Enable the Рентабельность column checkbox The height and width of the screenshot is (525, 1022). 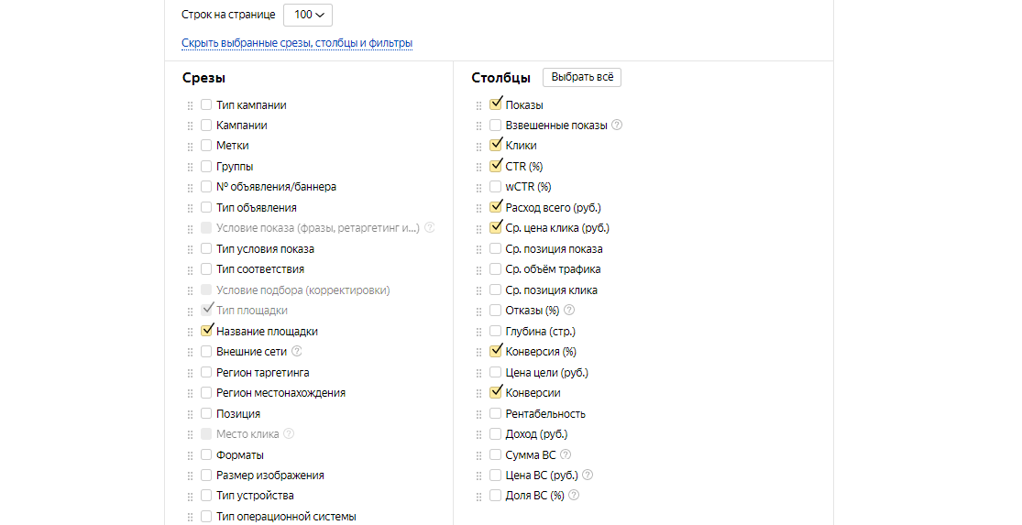click(496, 414)
